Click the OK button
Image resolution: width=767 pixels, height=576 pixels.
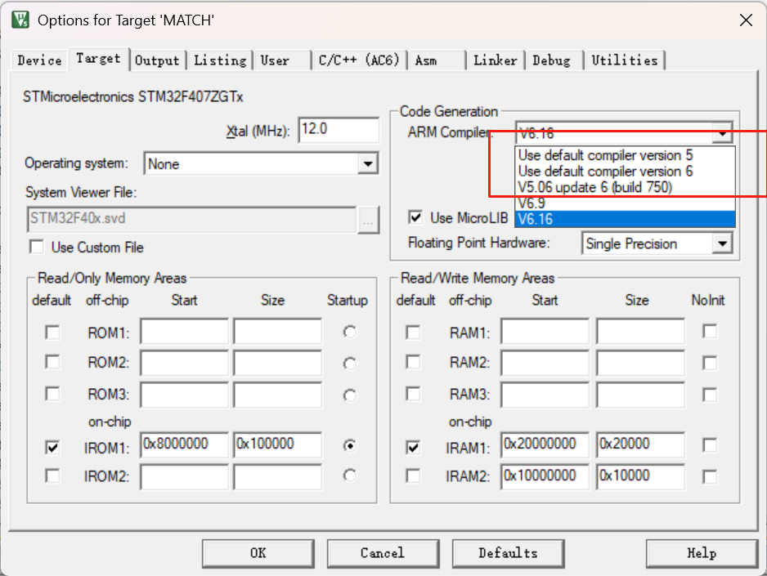258,553
